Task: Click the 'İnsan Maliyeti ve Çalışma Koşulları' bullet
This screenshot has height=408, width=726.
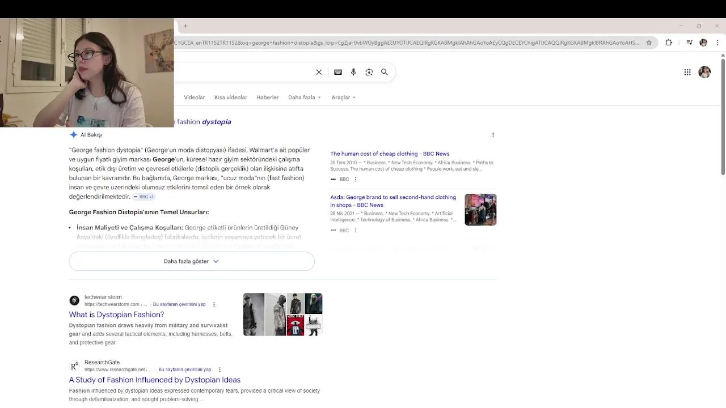Action: 130,227
